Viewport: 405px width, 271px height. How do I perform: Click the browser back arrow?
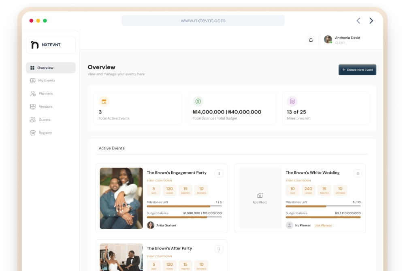tap(358, 21)
